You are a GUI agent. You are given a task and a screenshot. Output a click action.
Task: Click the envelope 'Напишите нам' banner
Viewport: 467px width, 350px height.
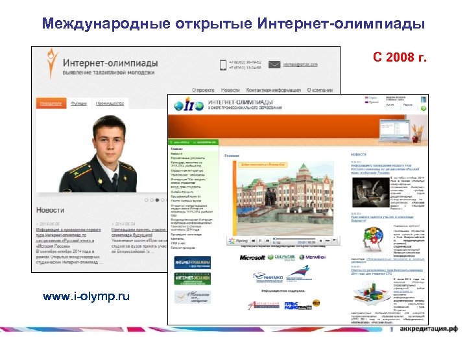coord(193,297)
